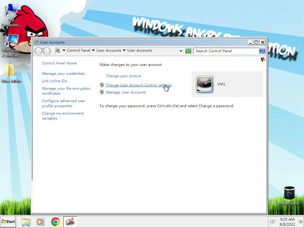304x228 pixels.
Task: Open My Computer desktop shortcut
Action: coord(11,15)
